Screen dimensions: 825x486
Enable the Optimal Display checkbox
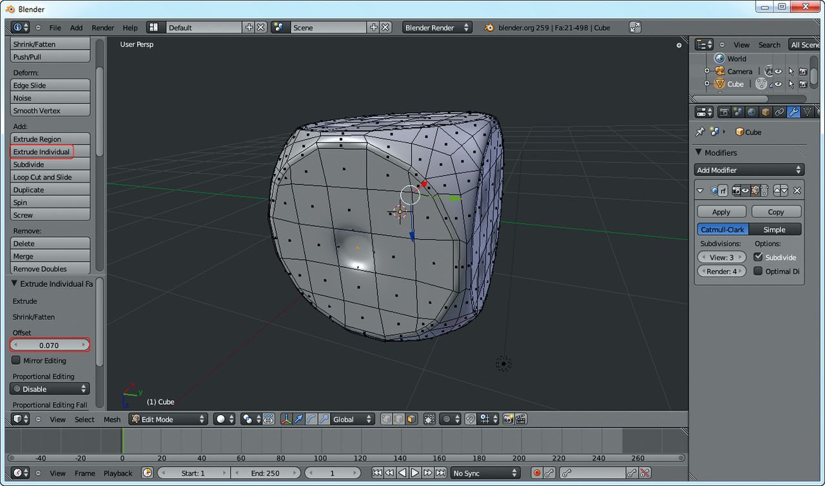click(758, 271)
